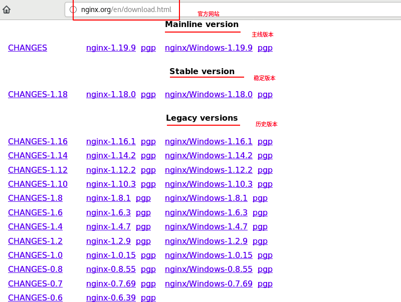Open CHANGES-1.4 link

coord(35,227)
